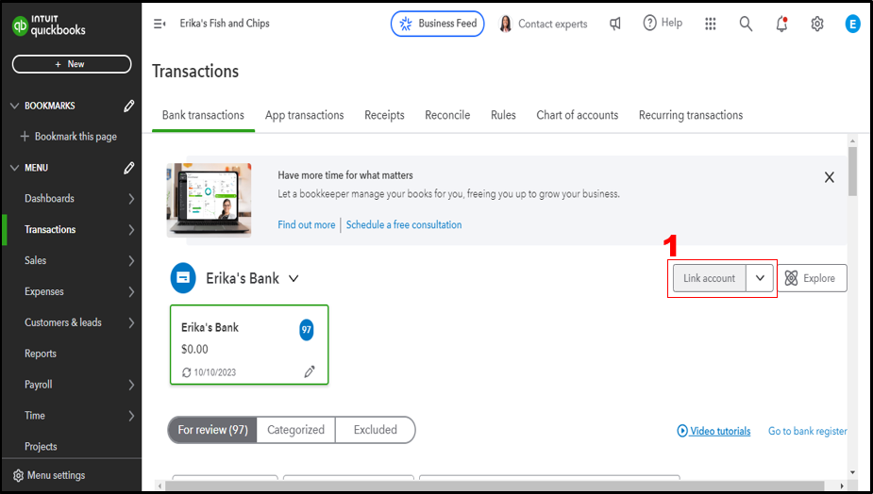The height and width of the screenshot is (494, 873).
Task: Click the 97 transactions badge
Action: pos(306,330)
